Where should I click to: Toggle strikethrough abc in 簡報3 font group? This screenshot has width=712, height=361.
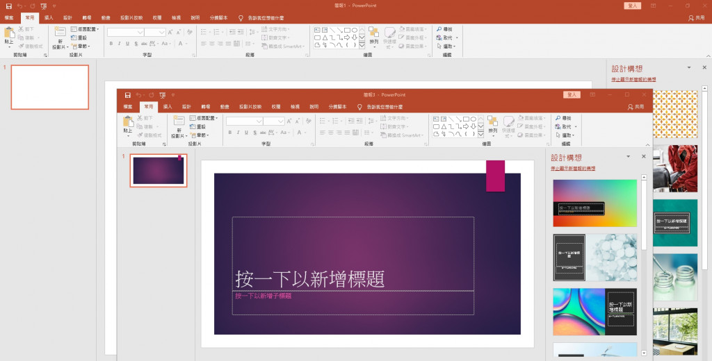(263, 133)
